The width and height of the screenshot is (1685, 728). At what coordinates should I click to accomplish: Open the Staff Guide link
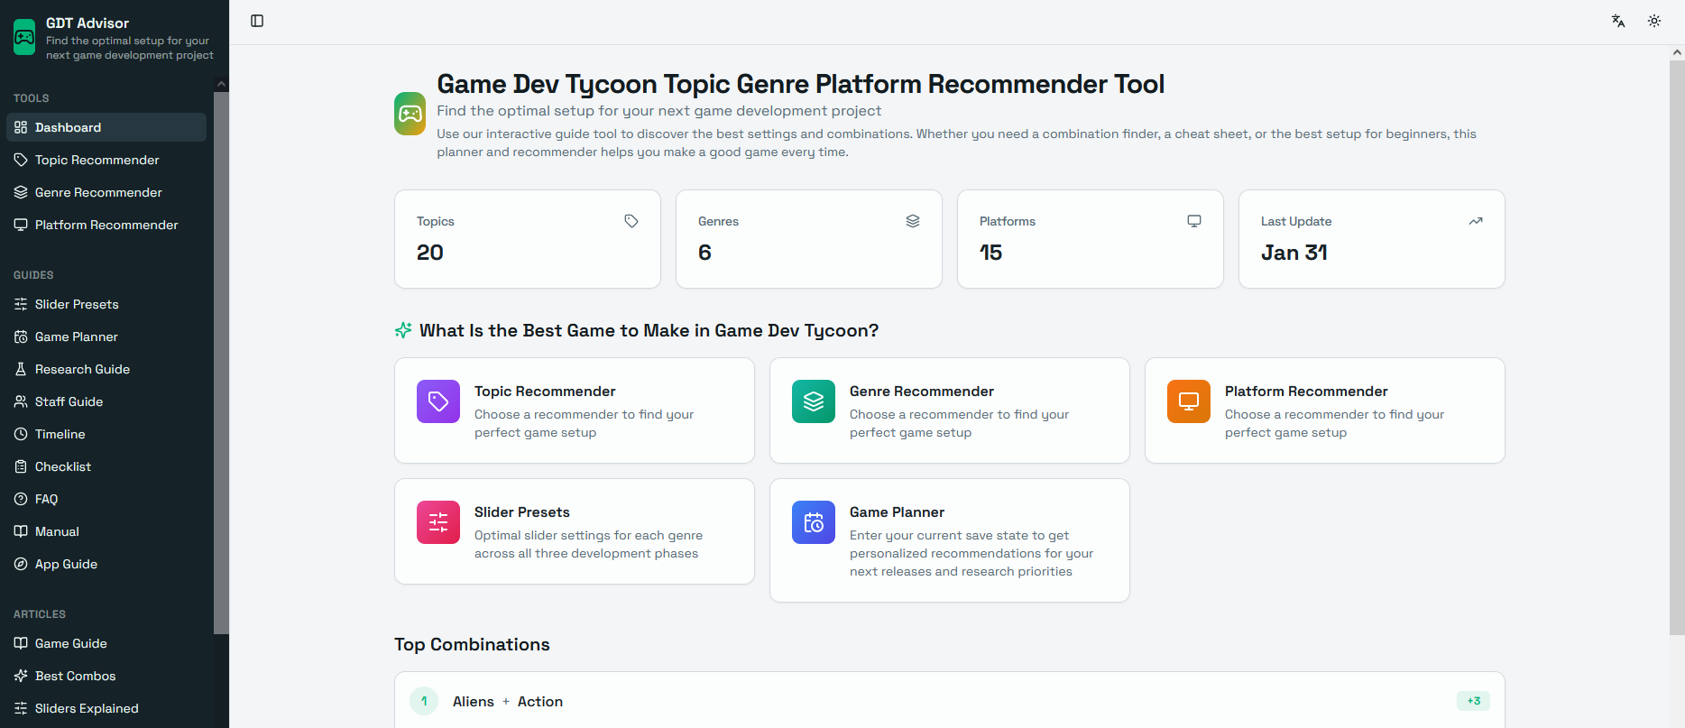[x=106, y=401]
